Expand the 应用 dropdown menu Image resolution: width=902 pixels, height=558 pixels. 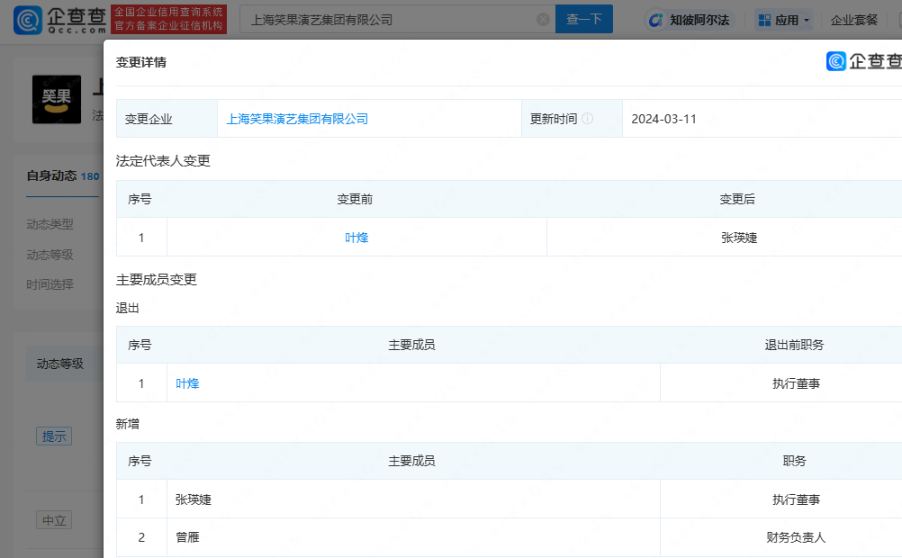coord(784,20)
